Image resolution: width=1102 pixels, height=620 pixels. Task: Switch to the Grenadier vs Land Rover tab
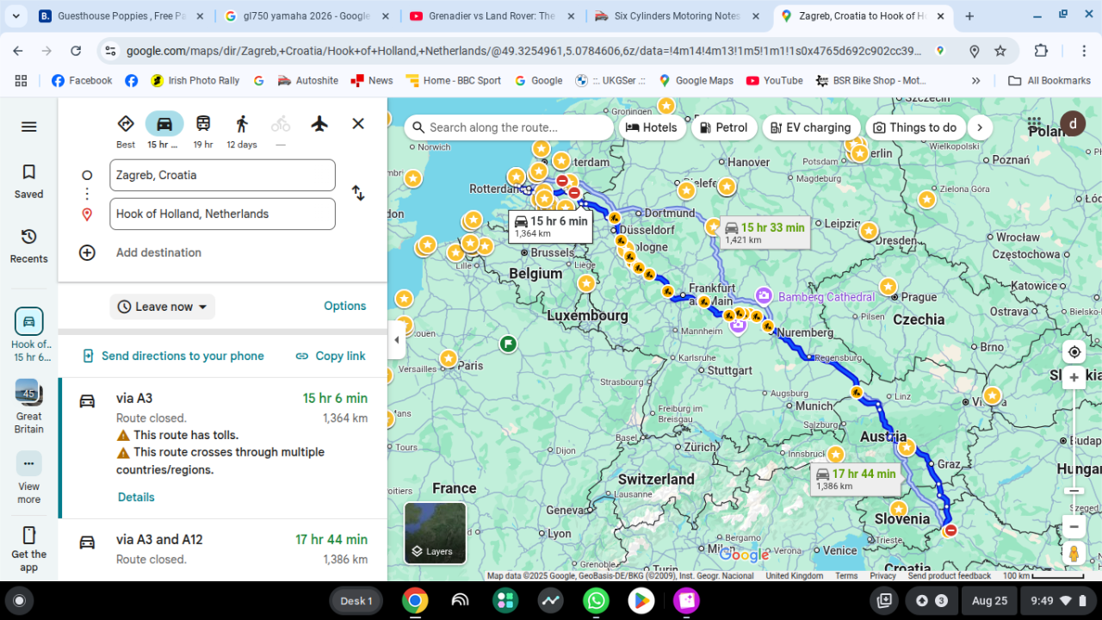click(493, 16)
